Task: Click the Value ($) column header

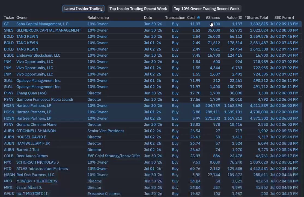Action: 234,18
